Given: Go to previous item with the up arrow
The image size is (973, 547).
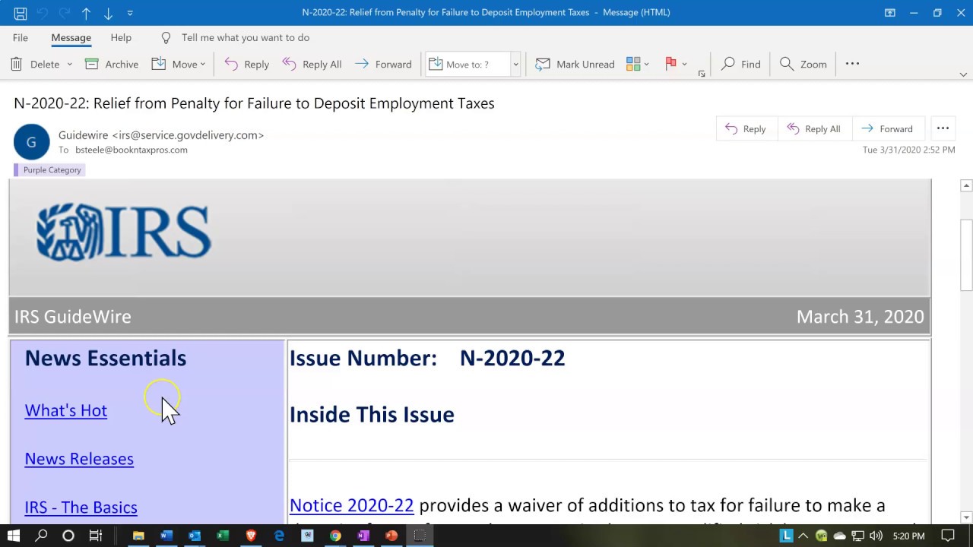Looking at the screenshot, I should [x=86, y=13].
